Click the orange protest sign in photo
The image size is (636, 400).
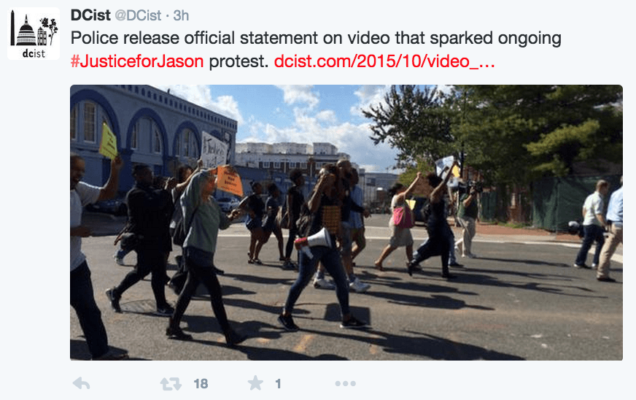[229, 180]
